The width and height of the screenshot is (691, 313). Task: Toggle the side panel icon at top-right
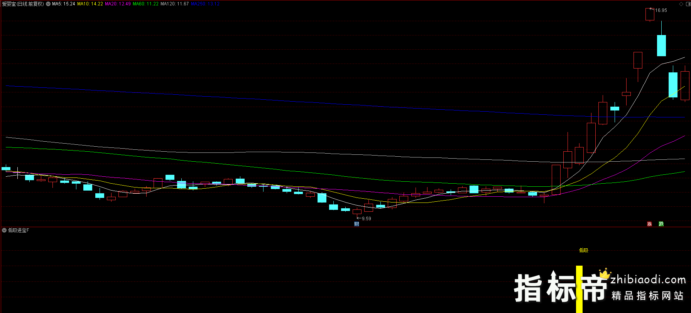click(x=688, y=4)
